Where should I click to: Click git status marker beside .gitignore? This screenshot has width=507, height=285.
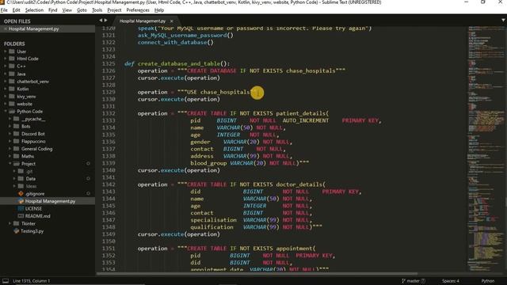(88, 193)
